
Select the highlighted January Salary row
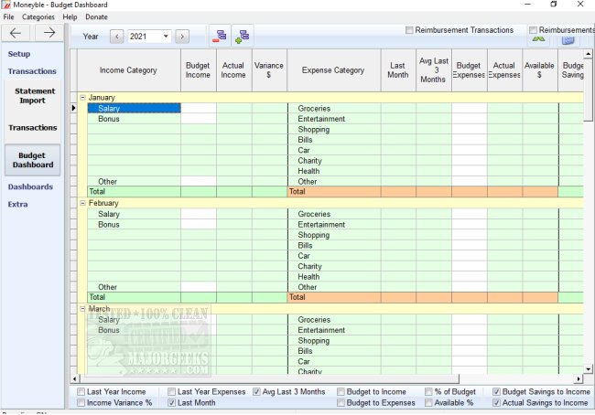coord(134,108)
